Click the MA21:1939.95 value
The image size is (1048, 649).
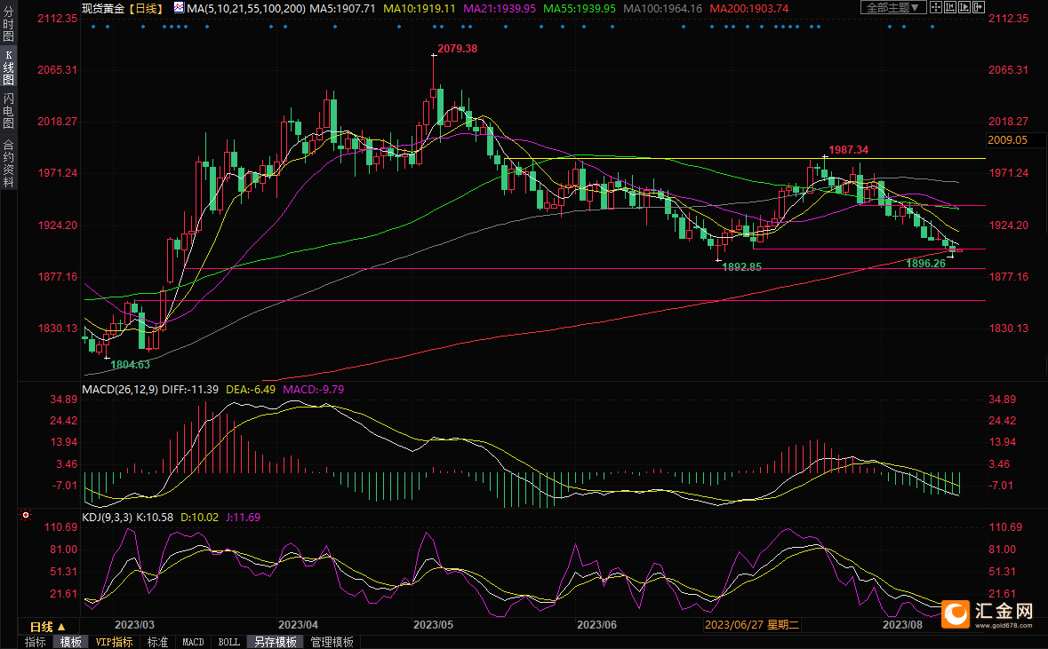click(500, 9)
